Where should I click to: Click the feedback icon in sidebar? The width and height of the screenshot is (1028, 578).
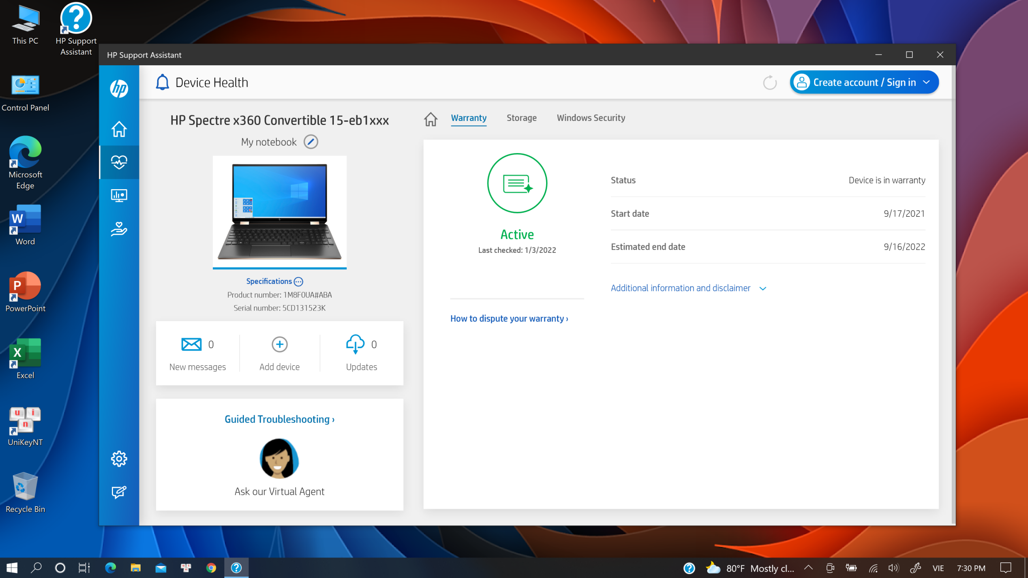(119, 492)
